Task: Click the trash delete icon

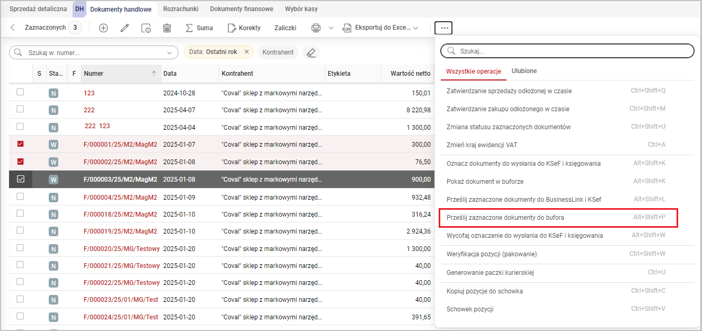Action: pyautogui.click(x=167, y=28)
